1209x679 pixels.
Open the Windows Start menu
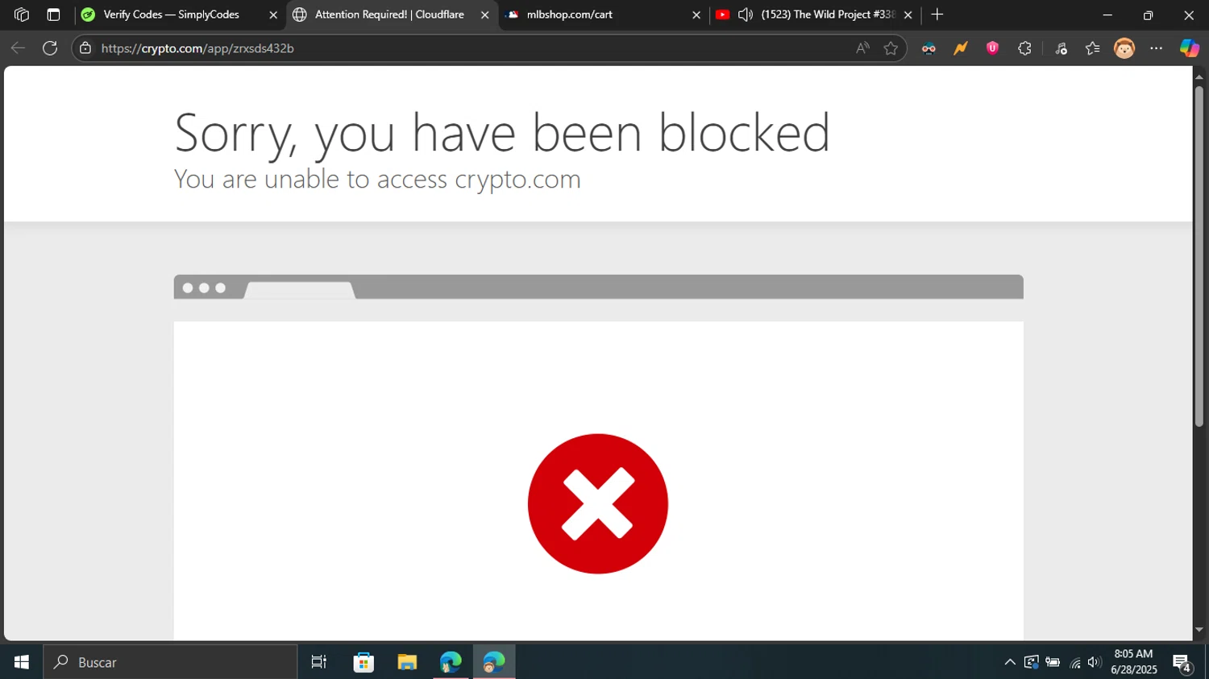coord(21,662)
